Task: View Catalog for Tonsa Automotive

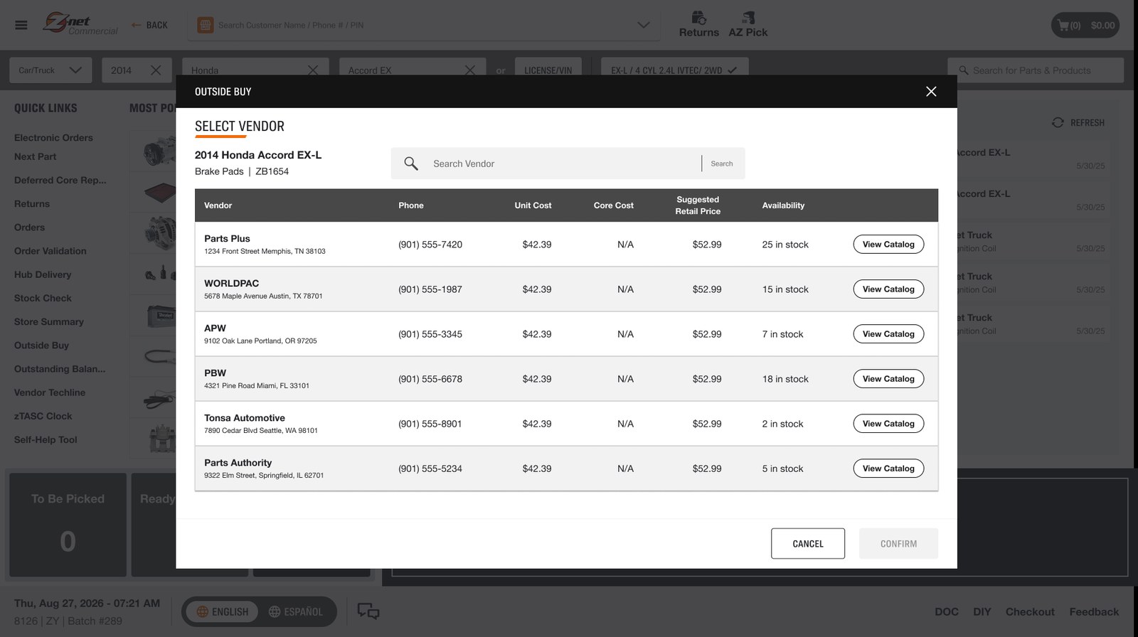Action: click(x=888, y=424)
